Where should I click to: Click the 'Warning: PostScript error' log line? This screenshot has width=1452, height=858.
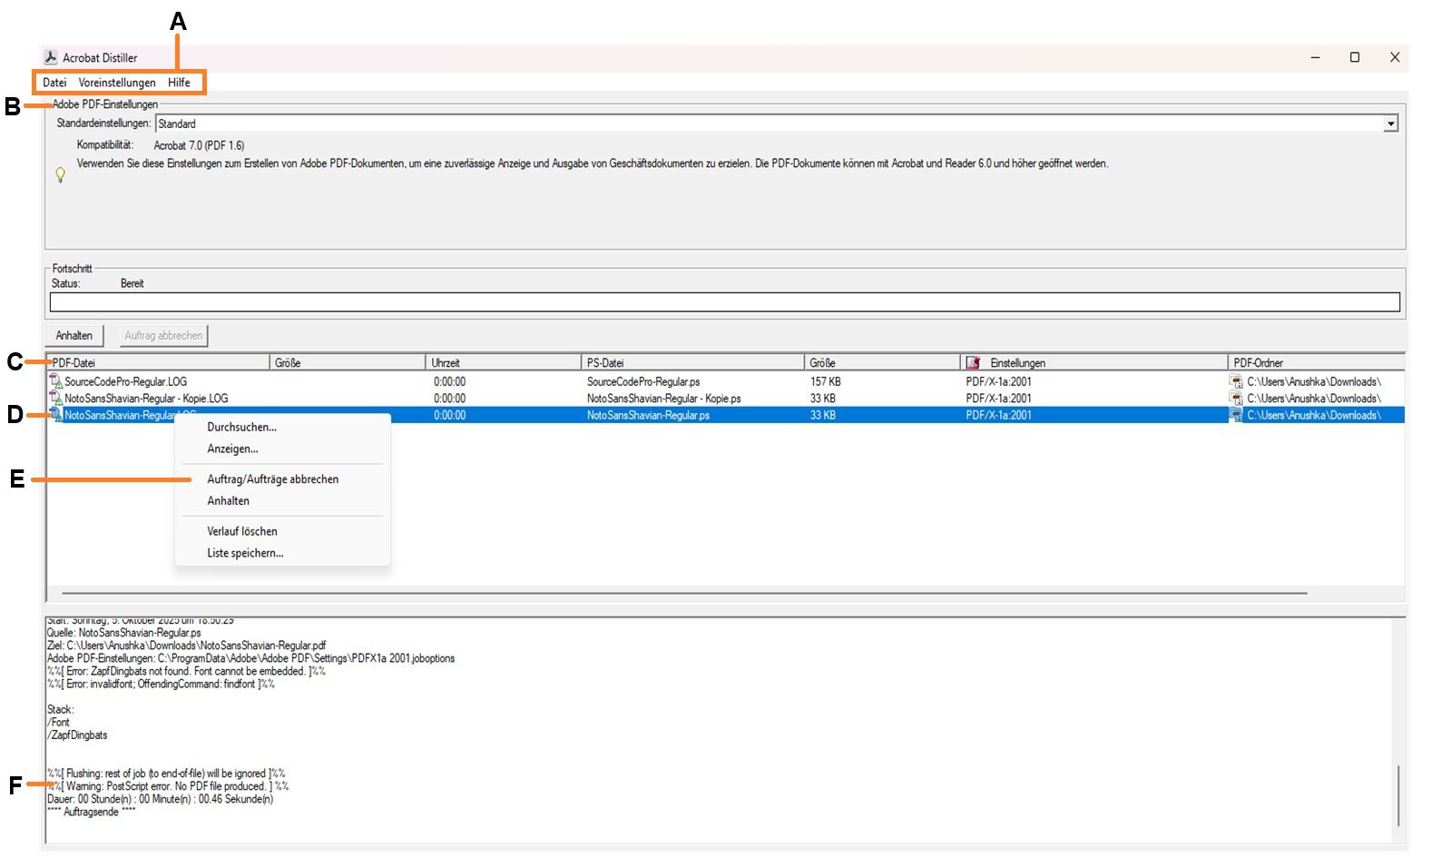168,786
